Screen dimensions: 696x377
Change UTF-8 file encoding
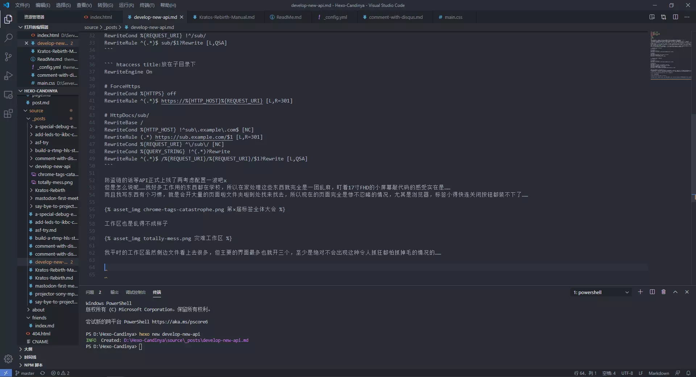627,373
